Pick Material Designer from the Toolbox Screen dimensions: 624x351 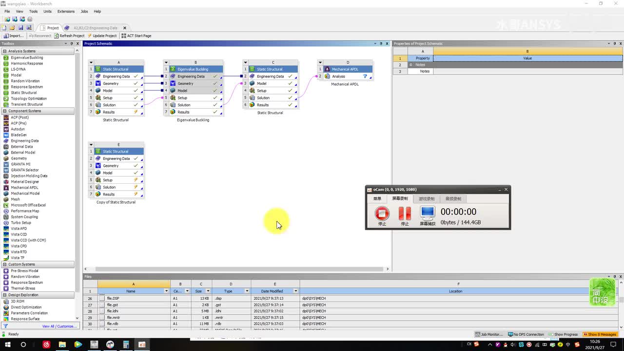pos(25,182)
